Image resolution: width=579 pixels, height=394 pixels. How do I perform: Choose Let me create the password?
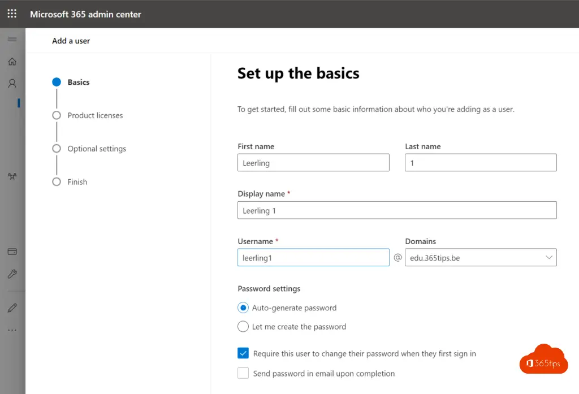243,326
